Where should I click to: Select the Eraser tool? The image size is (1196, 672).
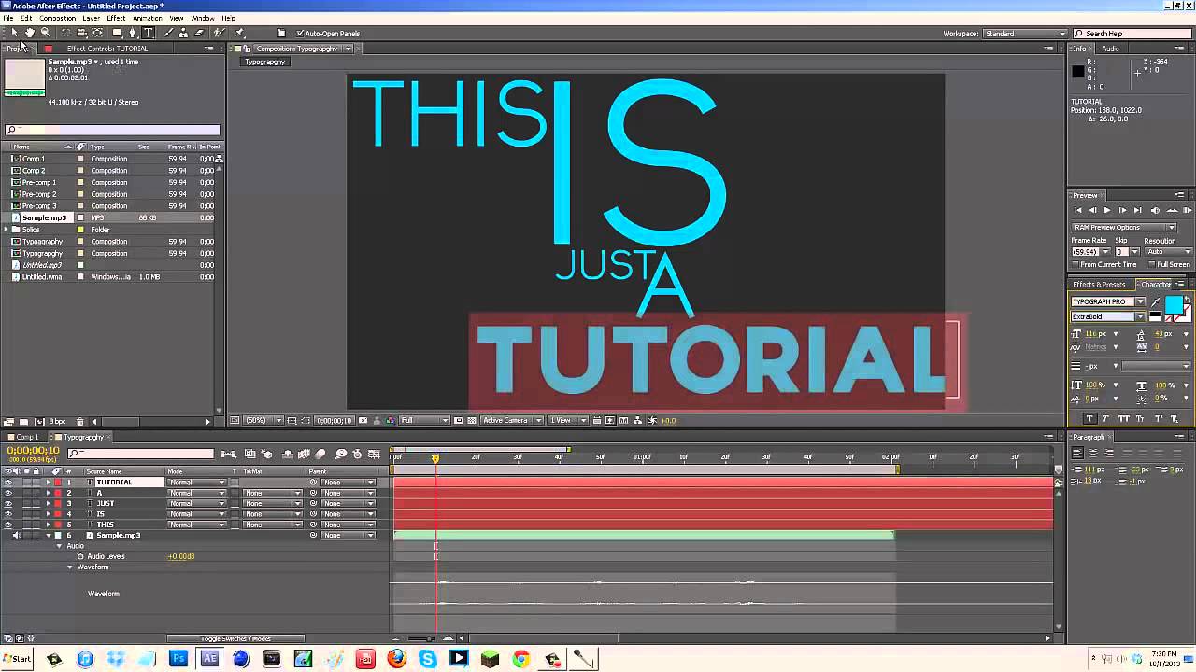click(199, 33)
